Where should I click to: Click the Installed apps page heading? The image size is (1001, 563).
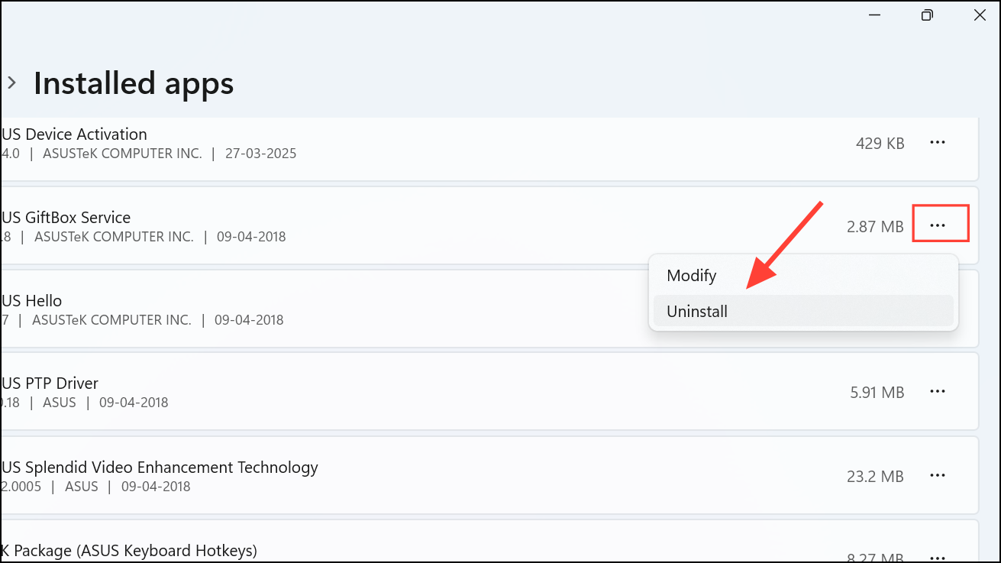pos(134,83)
